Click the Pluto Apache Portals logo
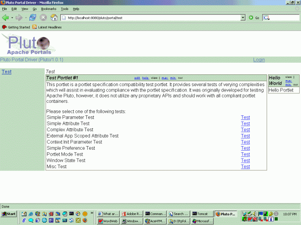This screenshot has width=301, height=225. point(28,45)
